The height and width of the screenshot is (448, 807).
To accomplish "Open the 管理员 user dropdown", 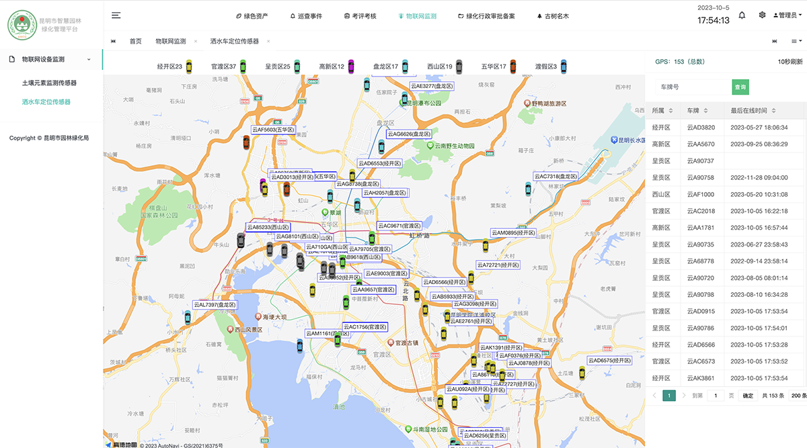I will pos(785,15).
